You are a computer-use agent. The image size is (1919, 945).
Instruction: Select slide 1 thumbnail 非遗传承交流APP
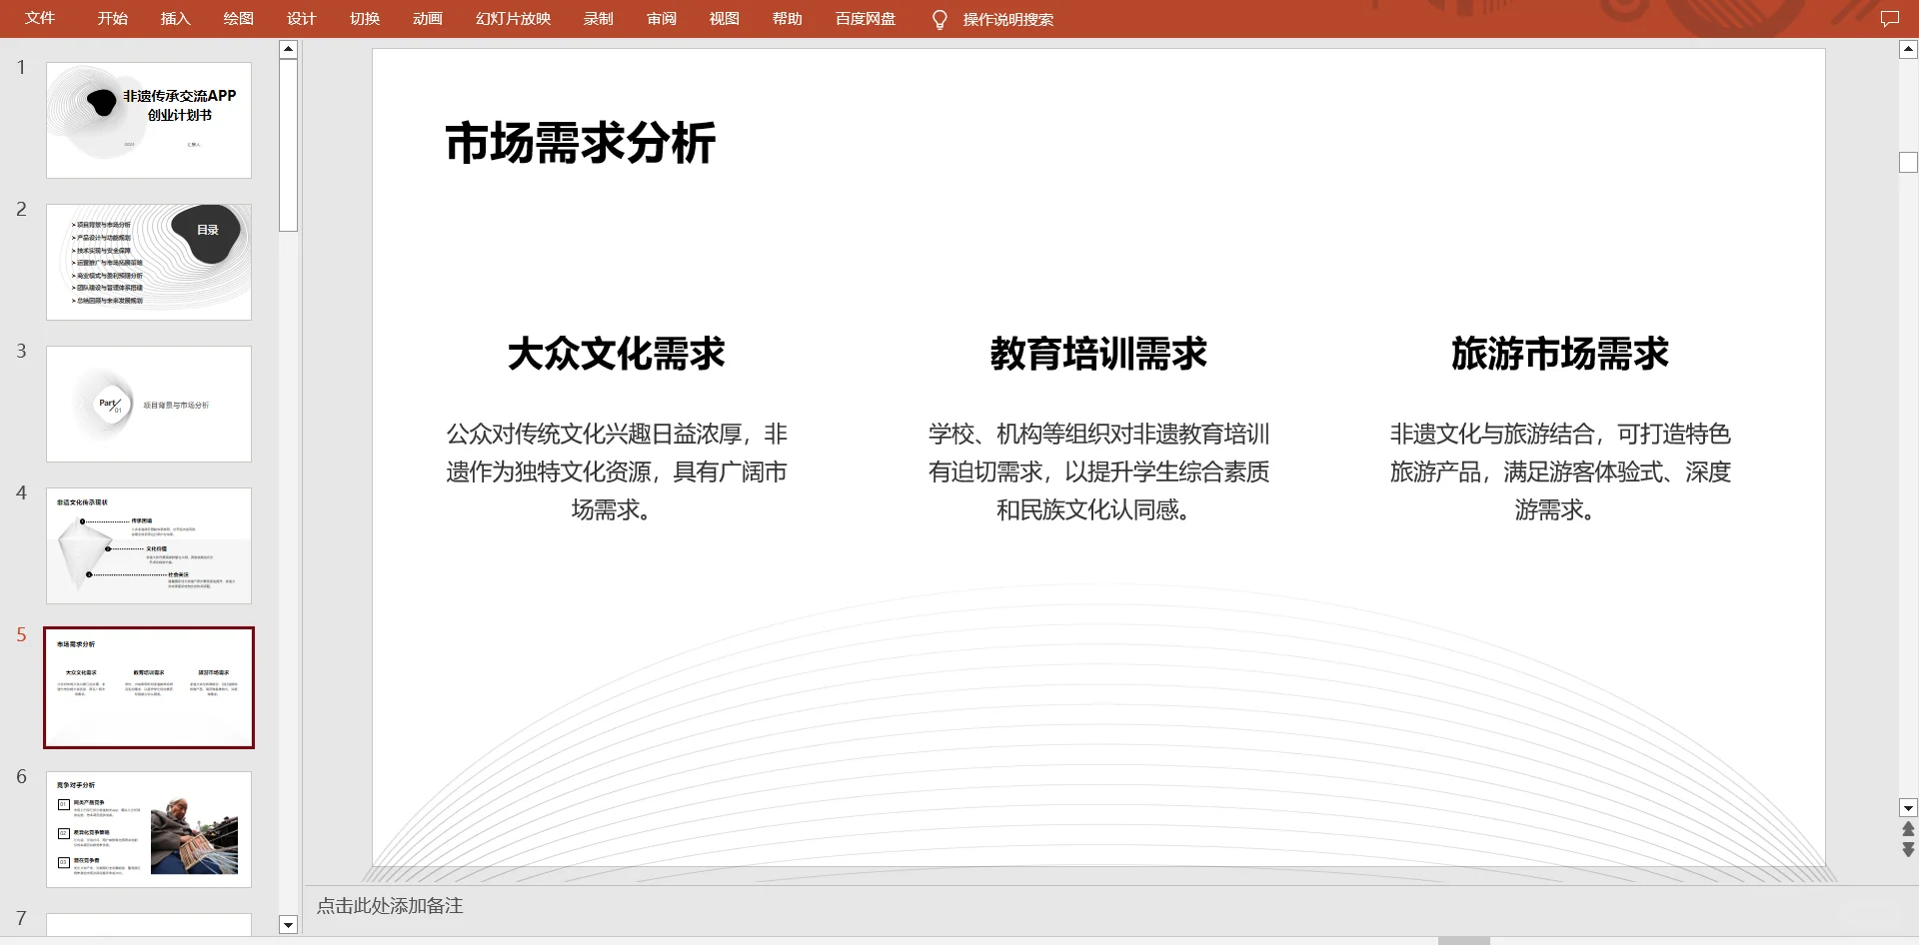click(x=148, y=120)
